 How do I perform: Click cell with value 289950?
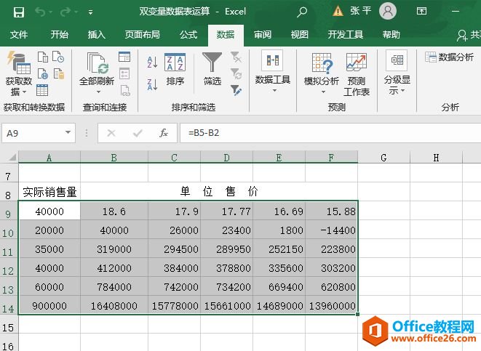click(x=227, y=249)
